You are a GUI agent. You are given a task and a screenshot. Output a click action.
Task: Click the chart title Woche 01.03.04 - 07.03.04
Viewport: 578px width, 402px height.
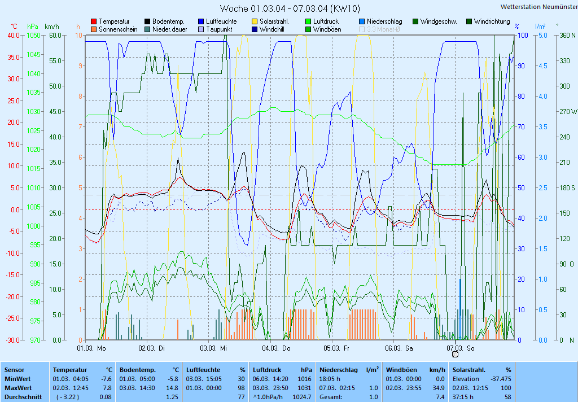pos(290,8)
